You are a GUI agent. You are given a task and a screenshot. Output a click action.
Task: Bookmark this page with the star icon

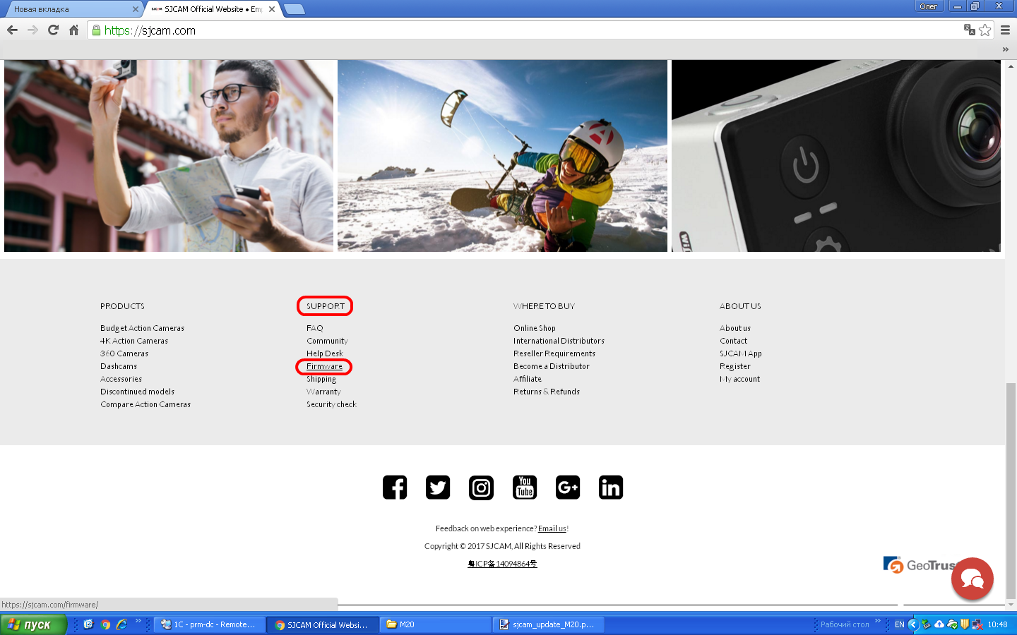pos(985,30)
